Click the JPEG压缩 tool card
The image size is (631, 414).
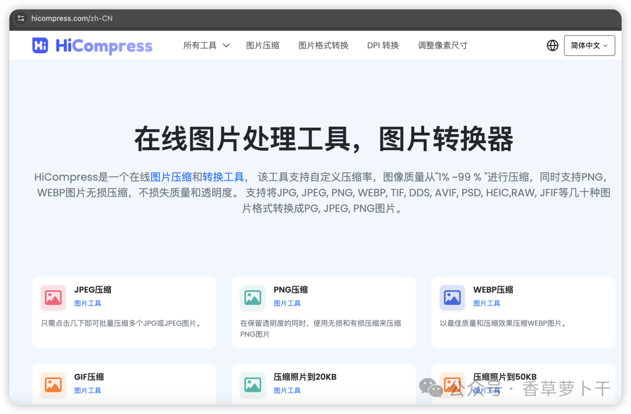(124, 312)
